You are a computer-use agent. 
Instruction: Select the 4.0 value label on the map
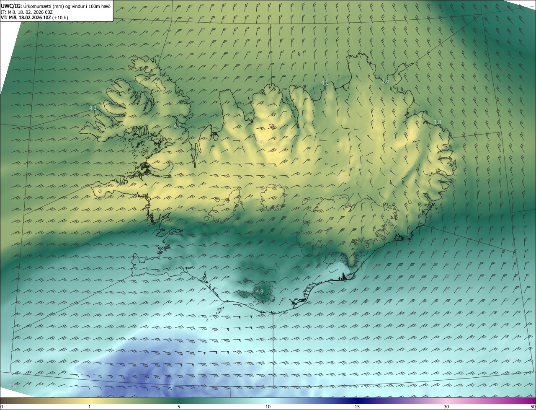tap(325, 83)
